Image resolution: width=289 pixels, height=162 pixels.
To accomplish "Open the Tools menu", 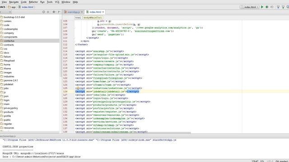I will tap(50, 2).
